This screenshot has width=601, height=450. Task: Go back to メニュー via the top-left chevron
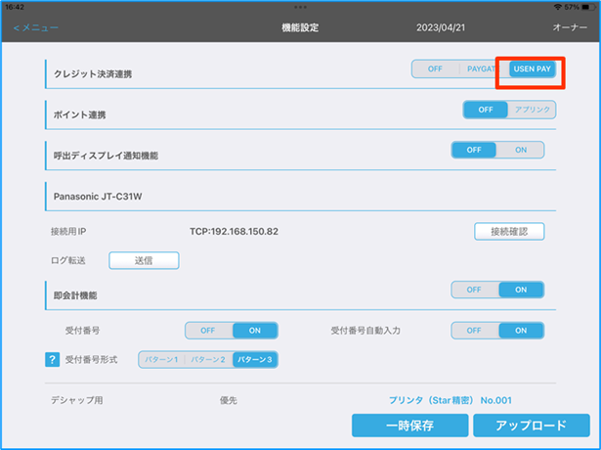click(x=36, y=27)
